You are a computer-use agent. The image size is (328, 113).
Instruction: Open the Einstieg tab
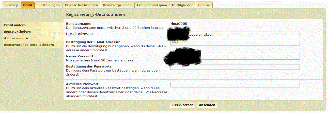pos(11,5)
